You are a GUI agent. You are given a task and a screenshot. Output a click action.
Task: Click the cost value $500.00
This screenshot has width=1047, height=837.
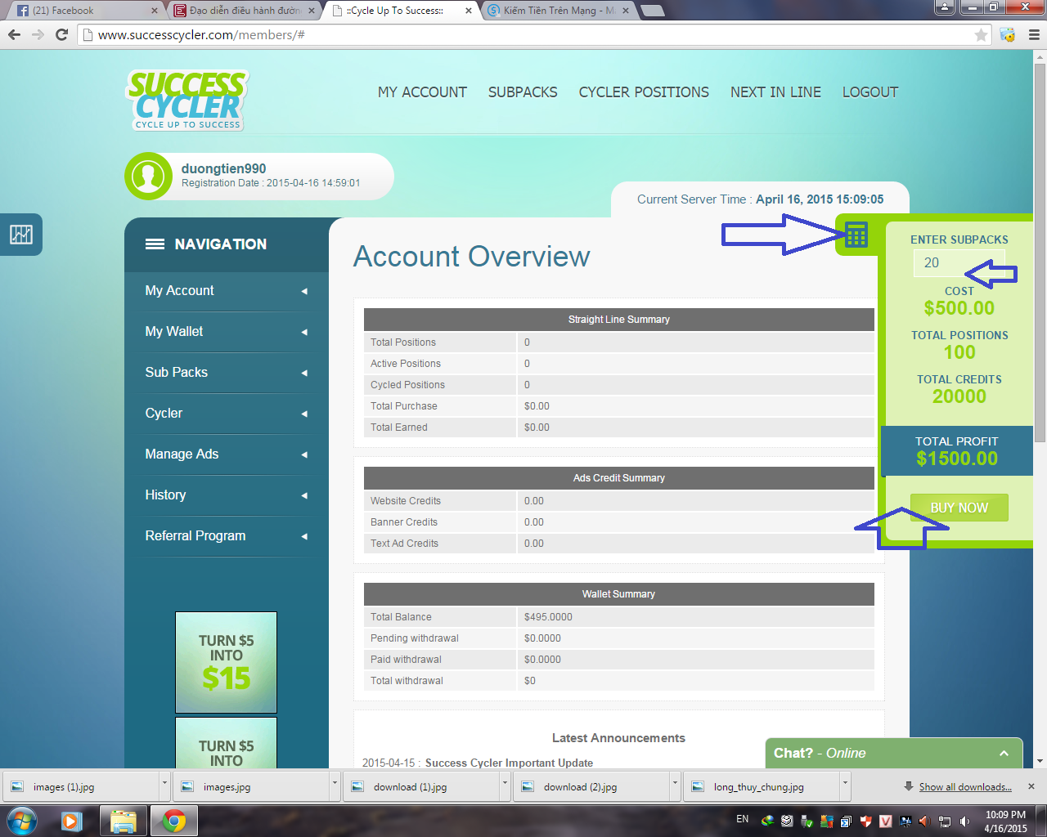coord(959,308)
